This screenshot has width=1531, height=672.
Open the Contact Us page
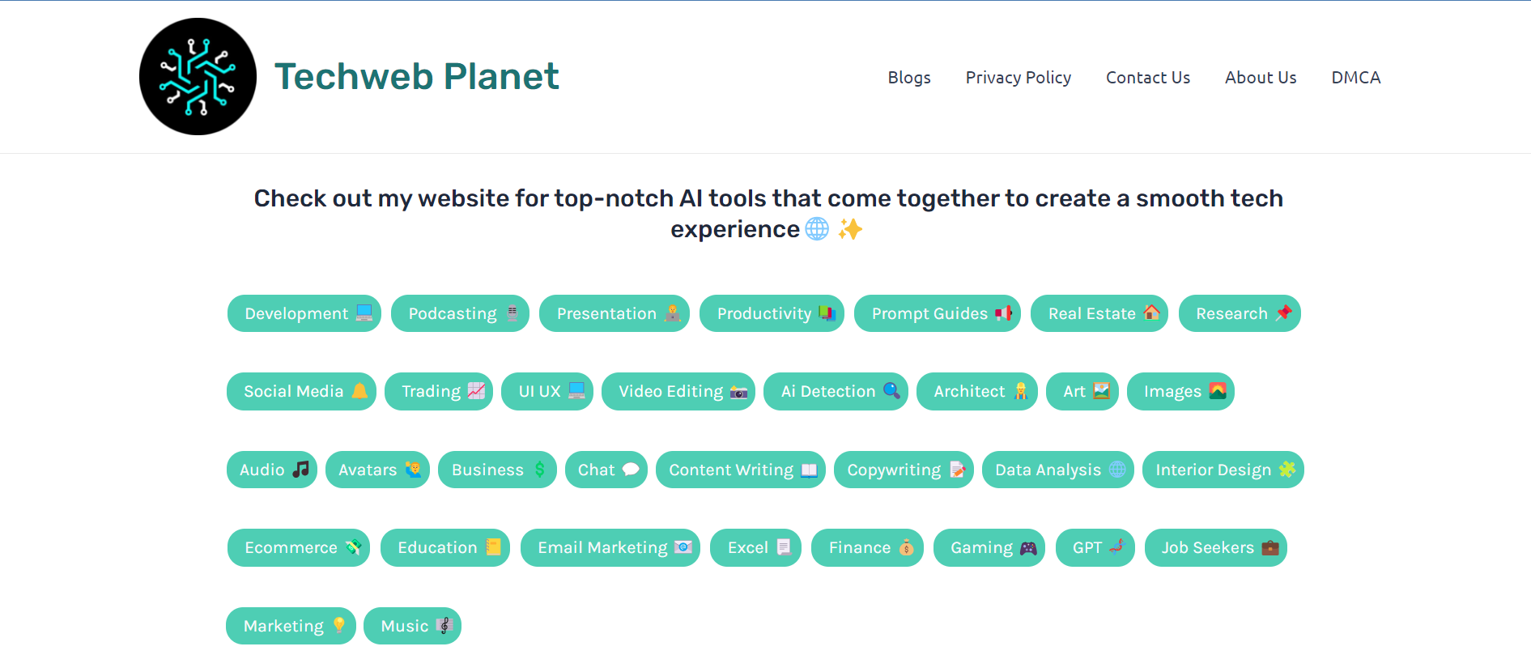[x=1147, y=78]
